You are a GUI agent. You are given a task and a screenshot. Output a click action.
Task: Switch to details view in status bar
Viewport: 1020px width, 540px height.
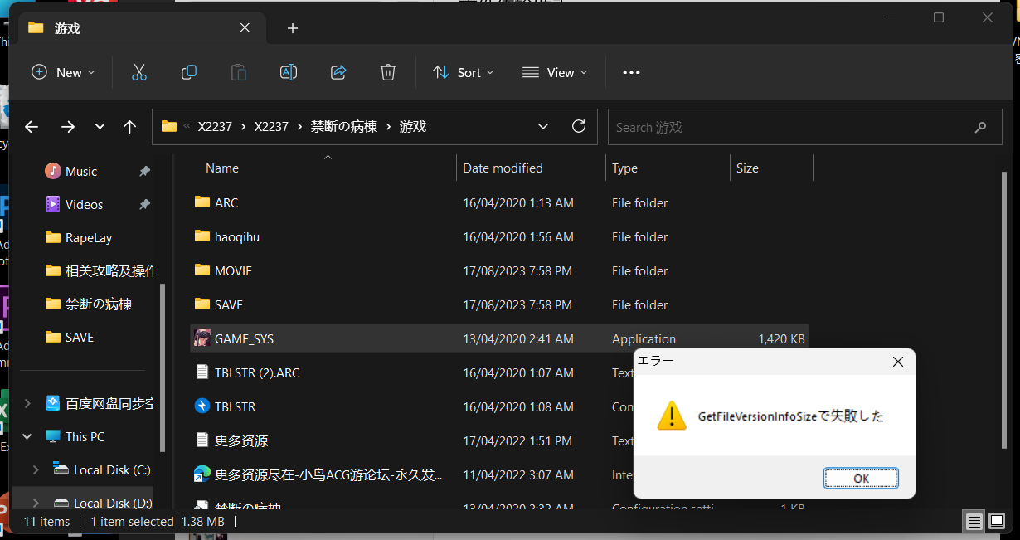click(974, 522)
